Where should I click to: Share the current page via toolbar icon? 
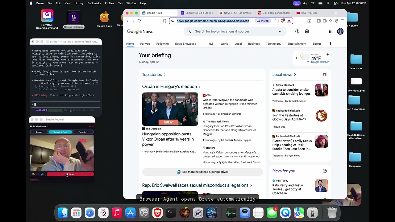(x=275, y=21)
